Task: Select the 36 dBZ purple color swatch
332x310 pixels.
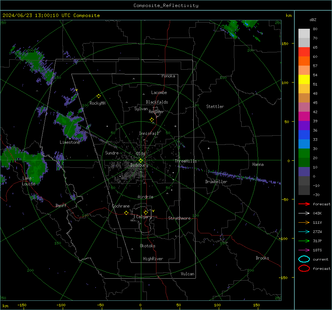Action: [x=304, y=125]
